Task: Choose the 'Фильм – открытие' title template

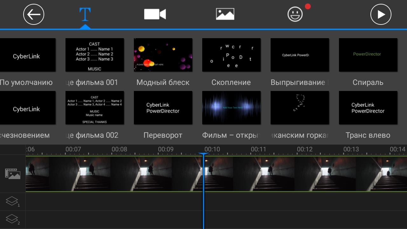Action: (x=231, y=108)
